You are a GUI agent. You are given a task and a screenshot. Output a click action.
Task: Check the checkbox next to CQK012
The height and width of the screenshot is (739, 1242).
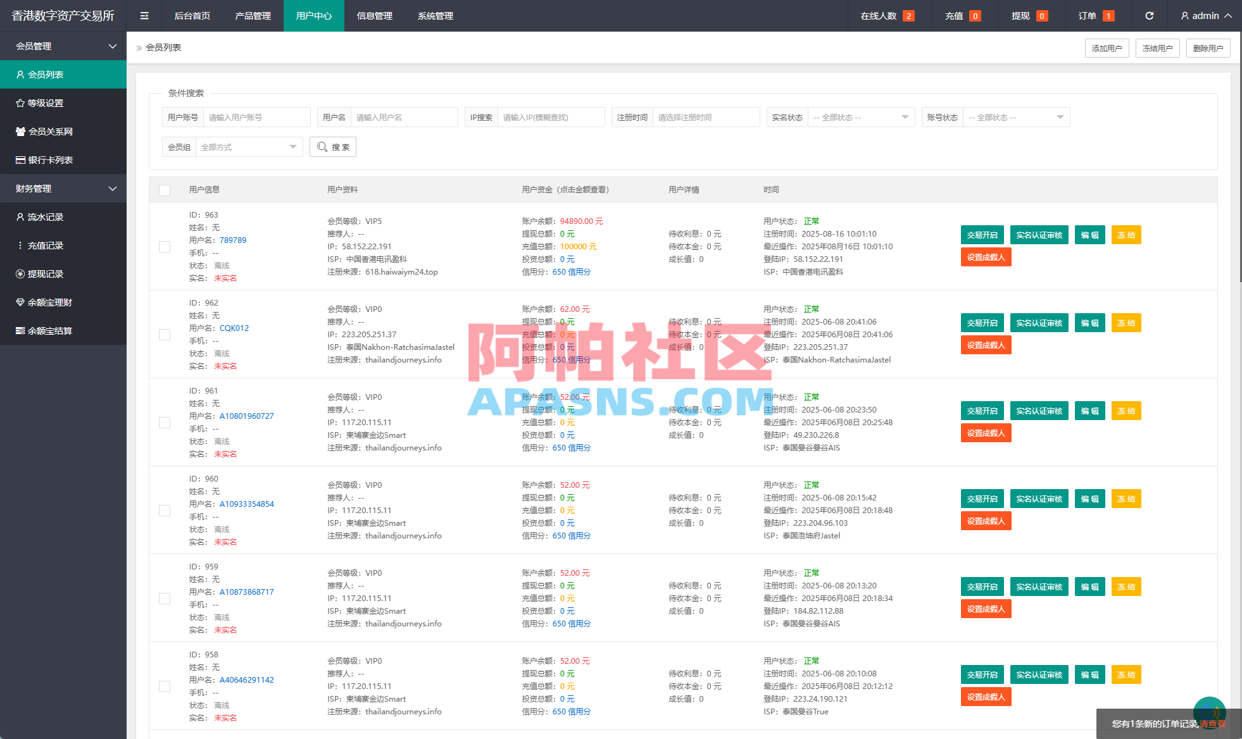pos(165,334)
